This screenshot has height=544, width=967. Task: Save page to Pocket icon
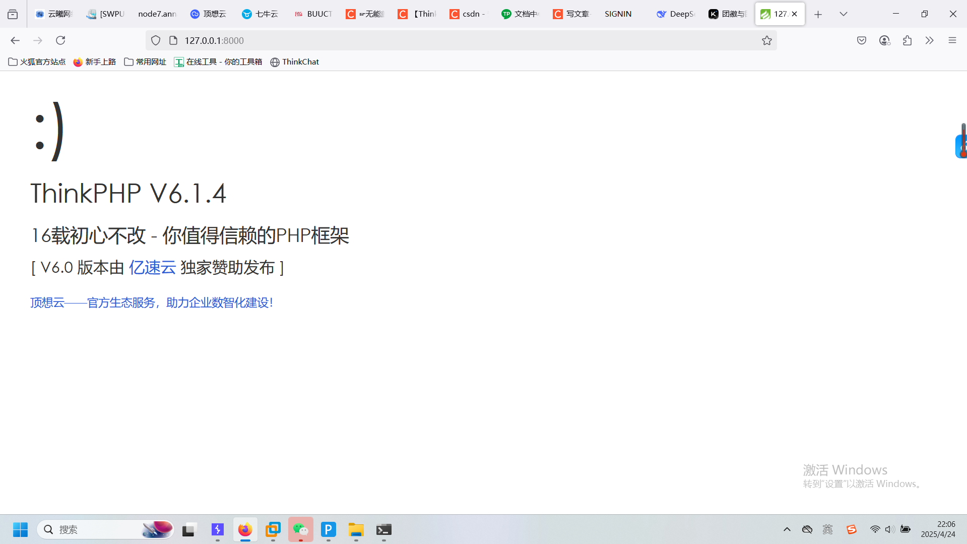(x=862, y=40)
